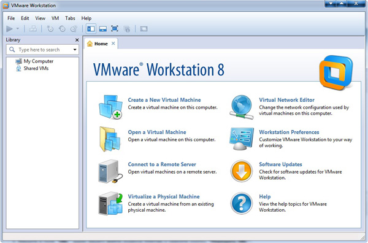
Task: Close the Library panel
Action: coord(77,40)
